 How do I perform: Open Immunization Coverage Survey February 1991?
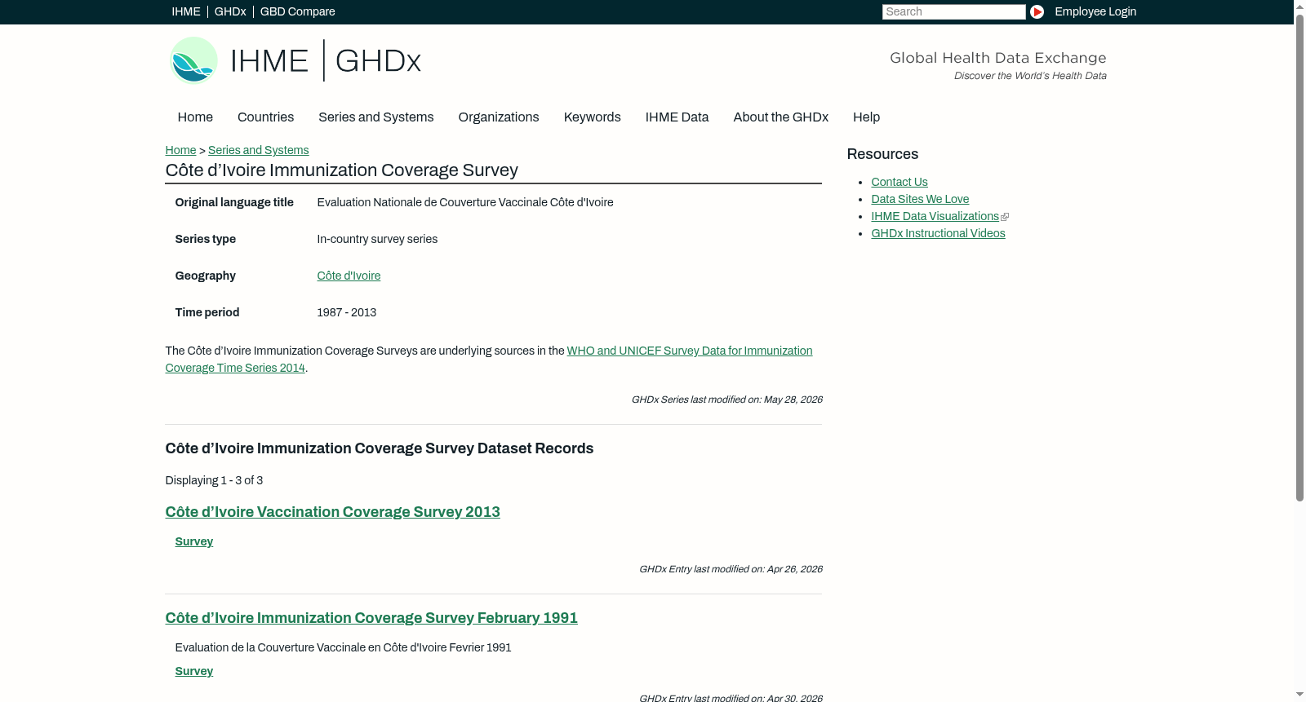371,618
